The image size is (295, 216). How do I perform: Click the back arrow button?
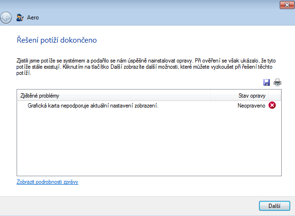[x=6, y=18]
